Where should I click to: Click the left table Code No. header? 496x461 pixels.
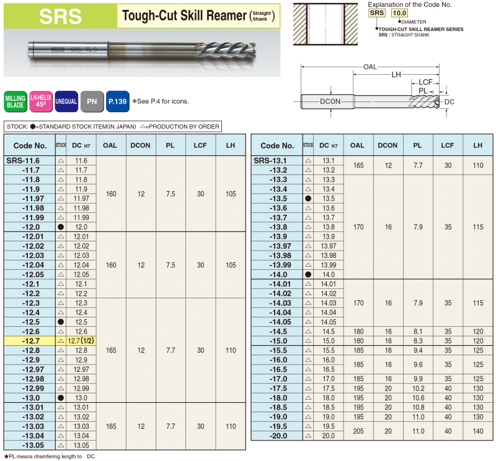(30, 145)
